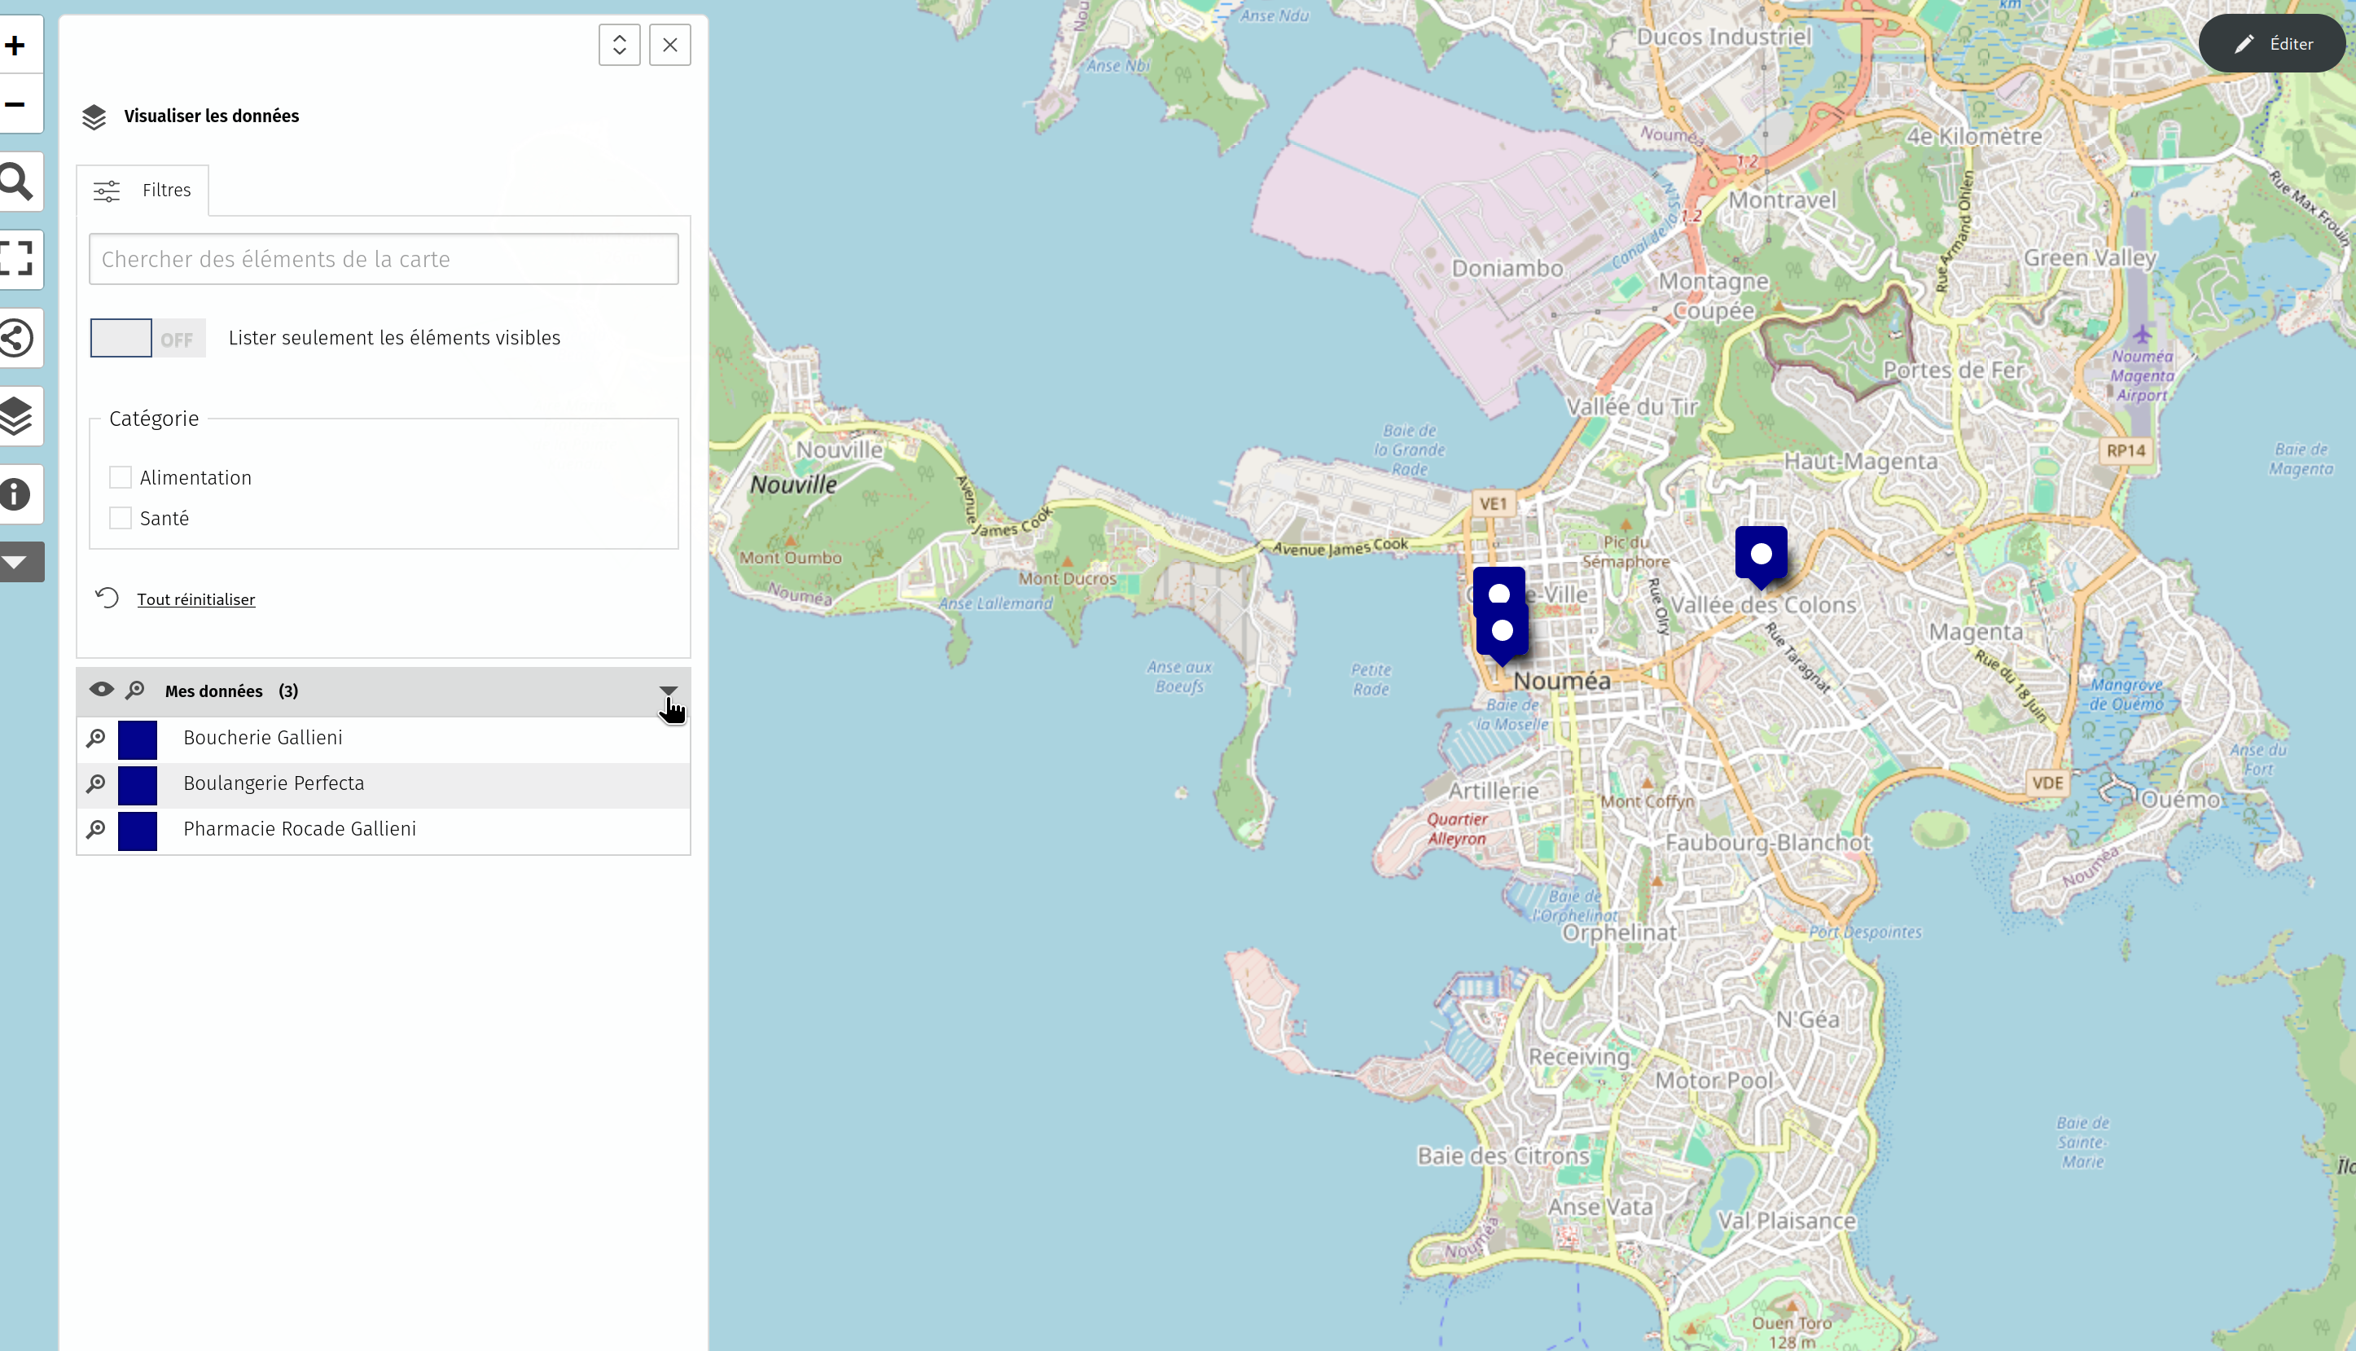The width and height of the screenshot is (2356, 1351).
Task: Click the panel resize up-down arrows
Action: (619, 45)
